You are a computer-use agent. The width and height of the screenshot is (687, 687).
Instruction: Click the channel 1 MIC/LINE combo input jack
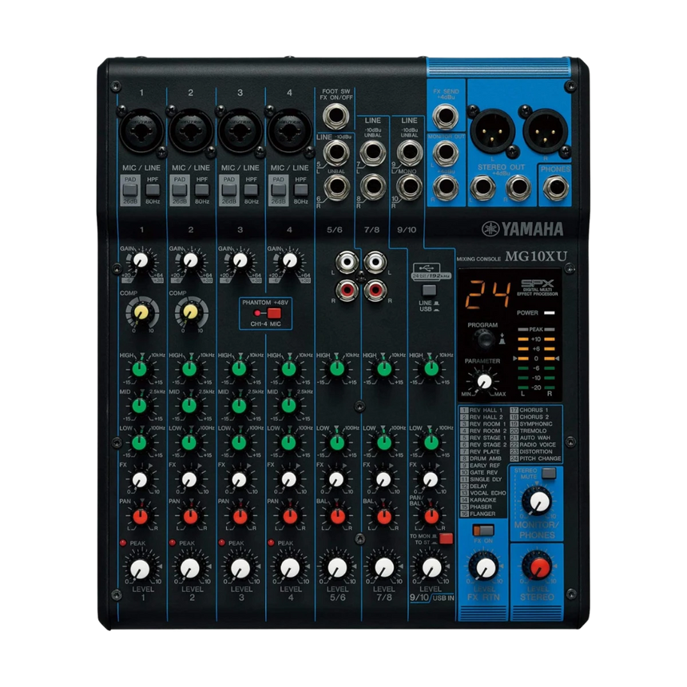click(x=141, y=130)
